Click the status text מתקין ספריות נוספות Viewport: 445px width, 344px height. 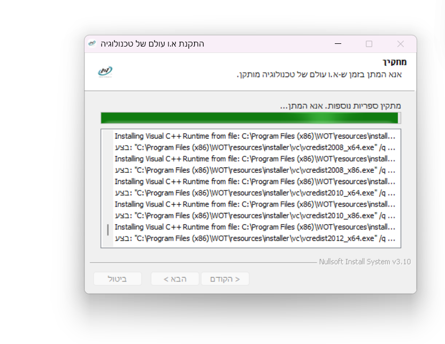[340, 106]
